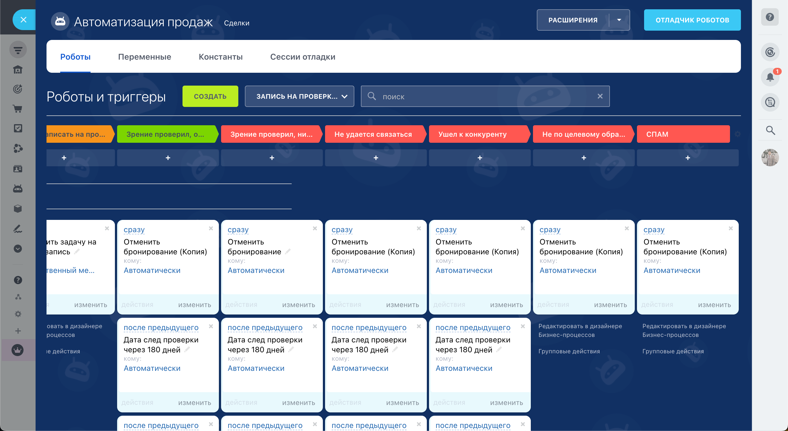Screen dimensions: 788x431
Task: Clear the search field with X
Action: coord(599,97)
